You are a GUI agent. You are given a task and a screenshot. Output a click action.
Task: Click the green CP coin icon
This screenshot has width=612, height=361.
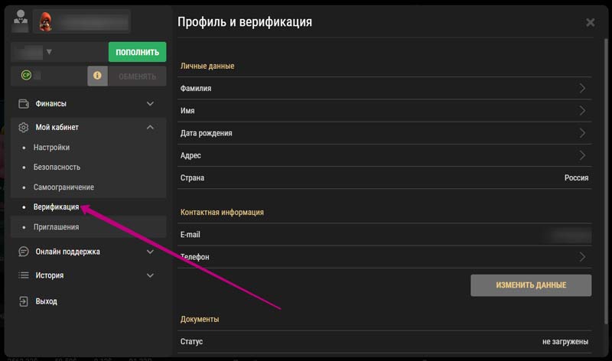(26, 76)
